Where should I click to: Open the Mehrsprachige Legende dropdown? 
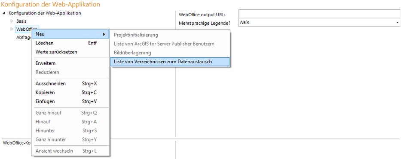point(319,23)
